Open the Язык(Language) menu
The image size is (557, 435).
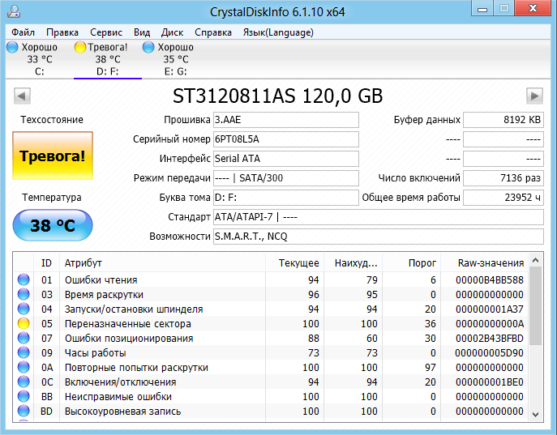[278, 32]
